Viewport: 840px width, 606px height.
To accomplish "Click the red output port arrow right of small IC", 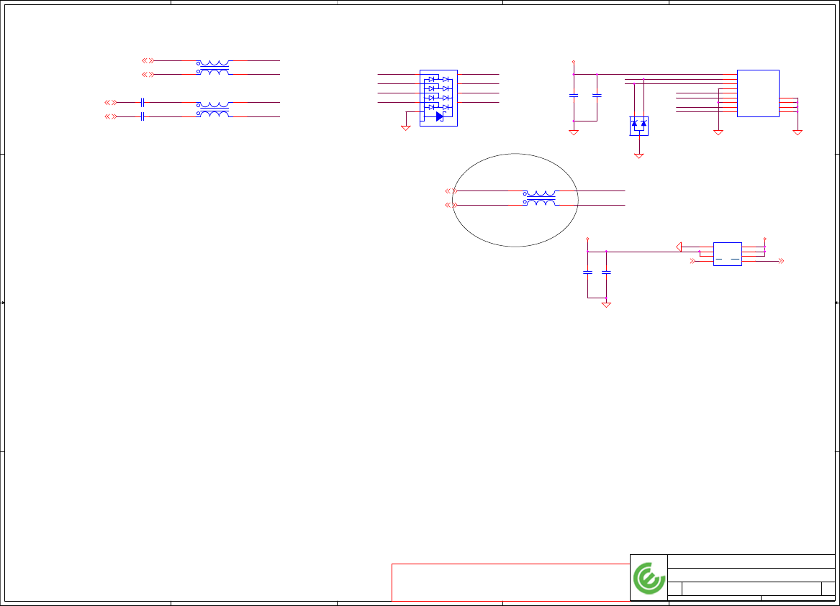I will click(781, 261).
